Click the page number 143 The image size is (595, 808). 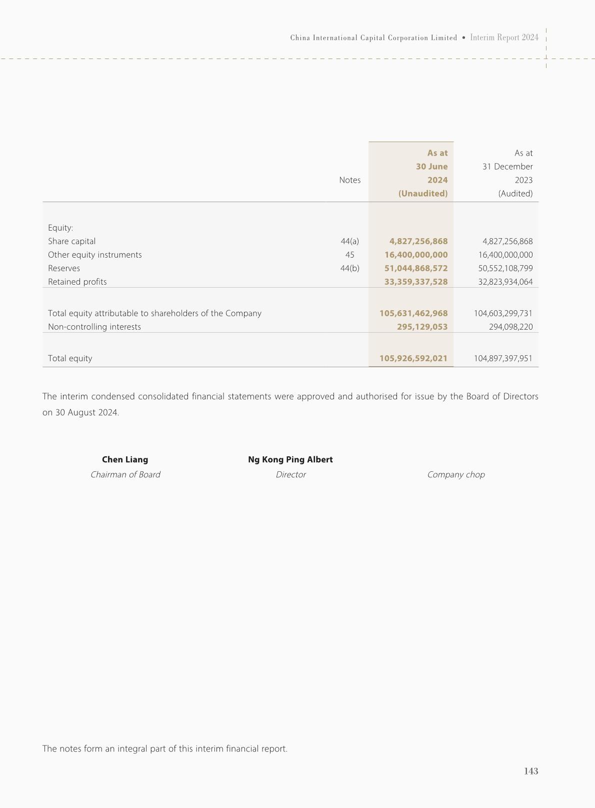(x=531, y=771)
